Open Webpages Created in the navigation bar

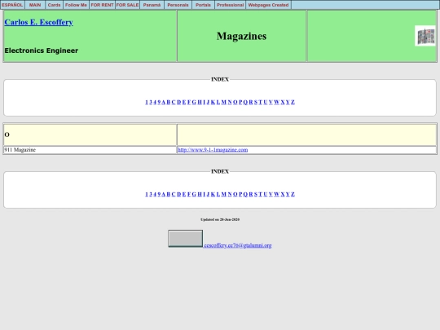click(x=268, y=5)
